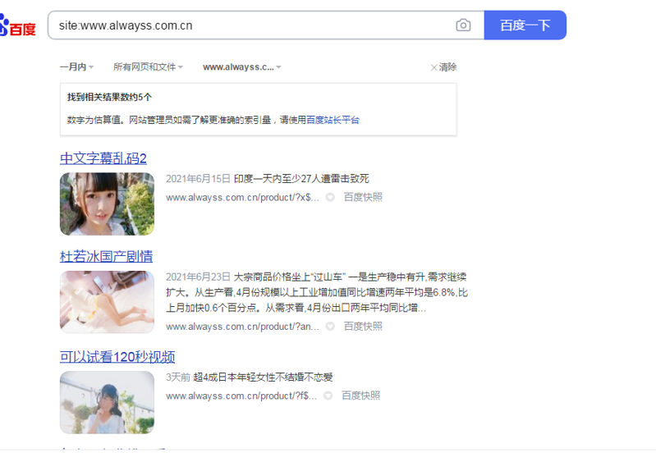Click snippet 印度一天内至少27人遭雷击致死
656x453 pixels.
click(301, 179)
